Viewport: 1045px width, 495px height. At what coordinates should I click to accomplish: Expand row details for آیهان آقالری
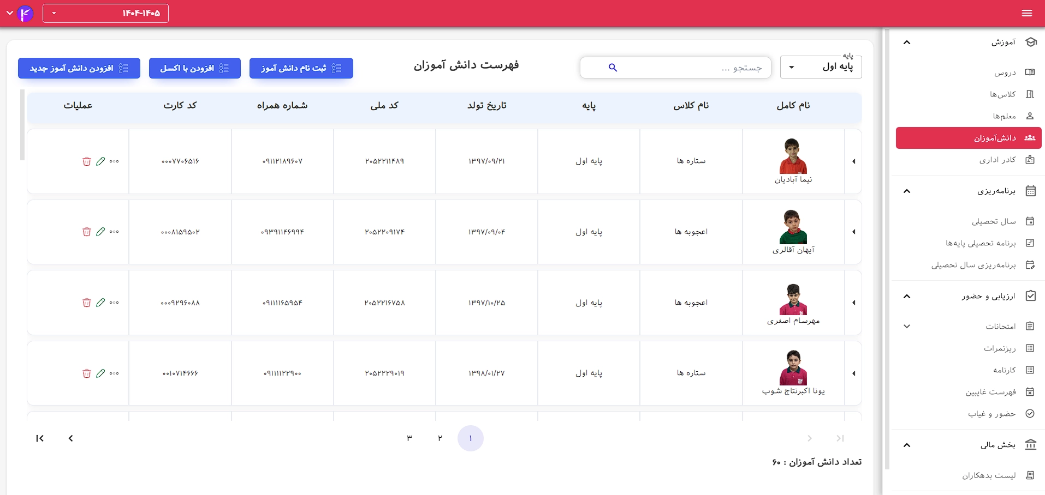853,232
